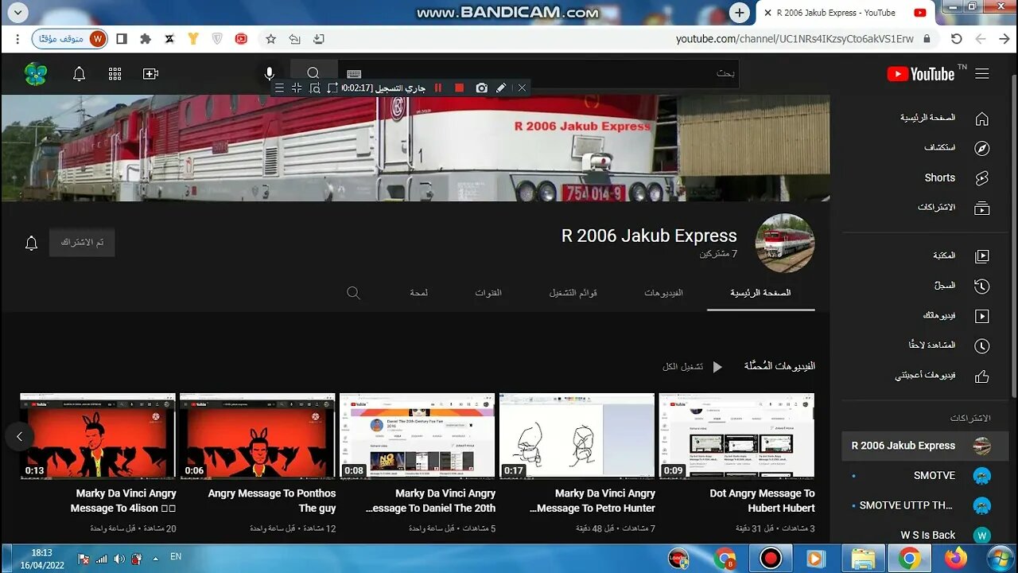The width and height of the screenshot is (1018, 573).
Task: Click the YouTube search magnifier button
Action: 313,74
